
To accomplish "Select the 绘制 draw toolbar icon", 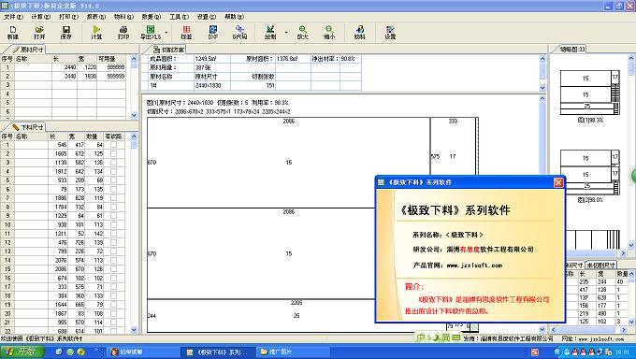I will [x=270, y=33].
